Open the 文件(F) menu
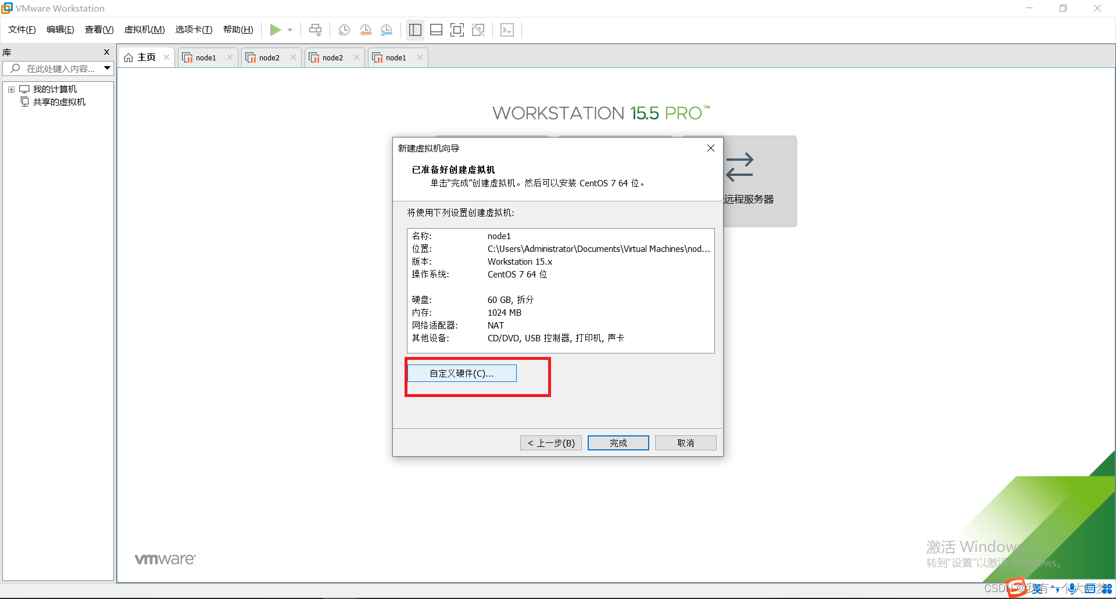Screen dimensions: 1116x599 [x=22, y=30]
